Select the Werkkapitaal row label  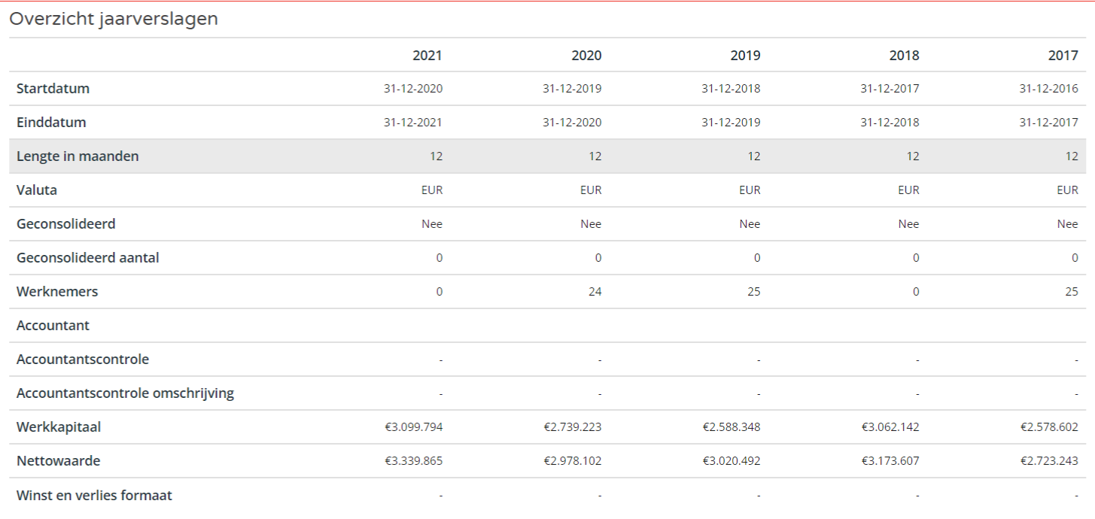click(59, 427)
